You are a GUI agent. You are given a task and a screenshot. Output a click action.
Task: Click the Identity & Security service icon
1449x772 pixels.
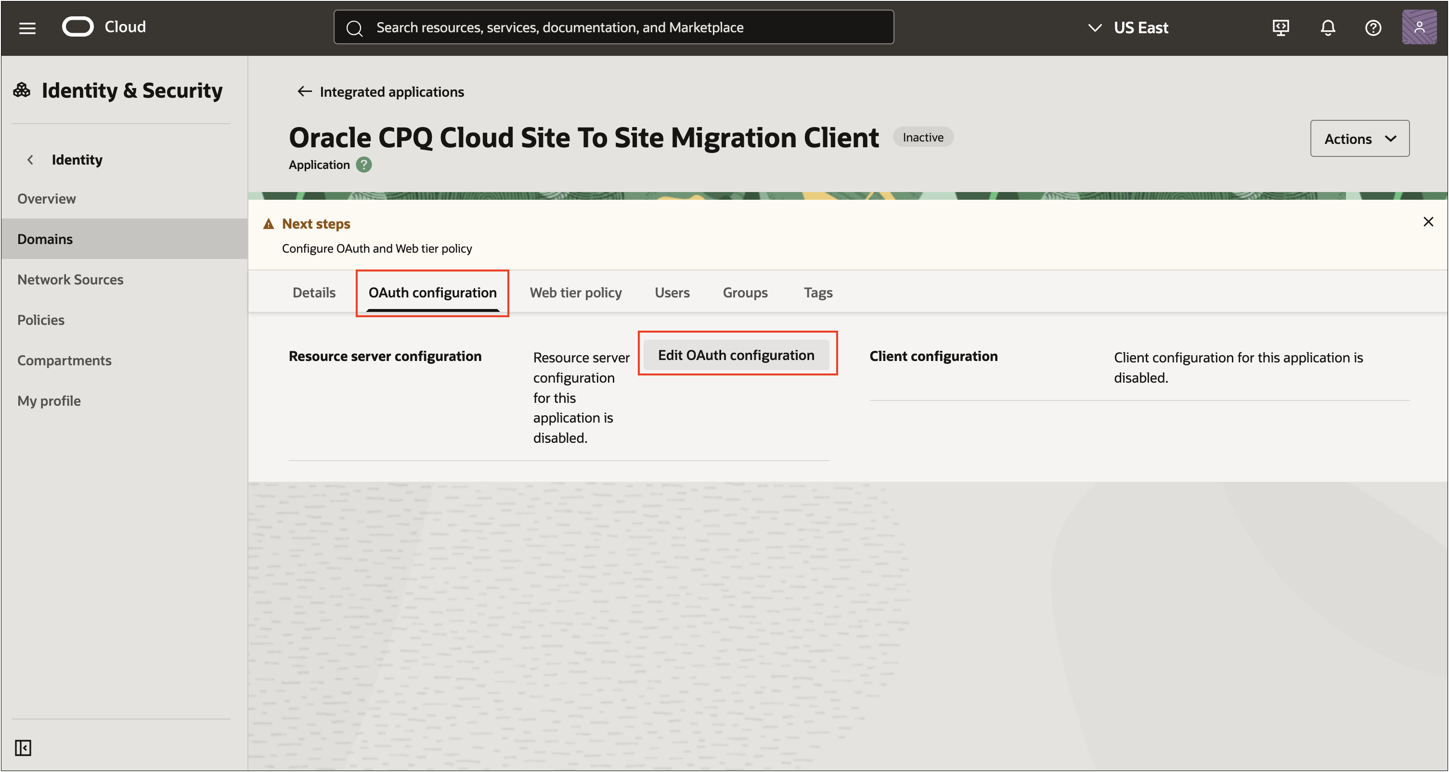22,90
